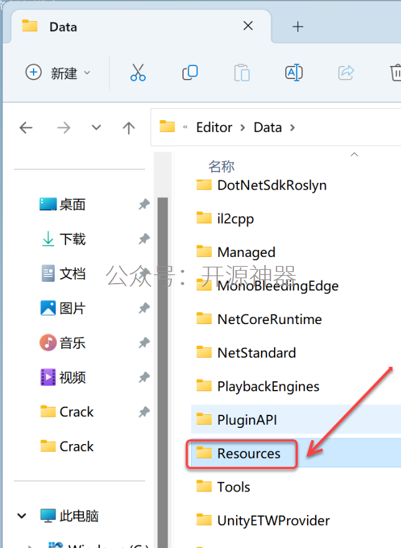The image size is (401, 548).
Task: Add a new tab with plus
Action: click(x=298, y=27)
